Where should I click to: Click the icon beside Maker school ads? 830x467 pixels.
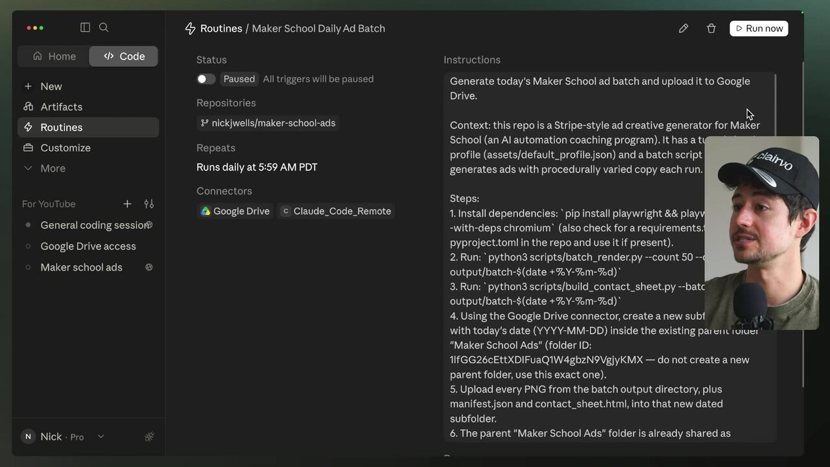coord(149,267)
